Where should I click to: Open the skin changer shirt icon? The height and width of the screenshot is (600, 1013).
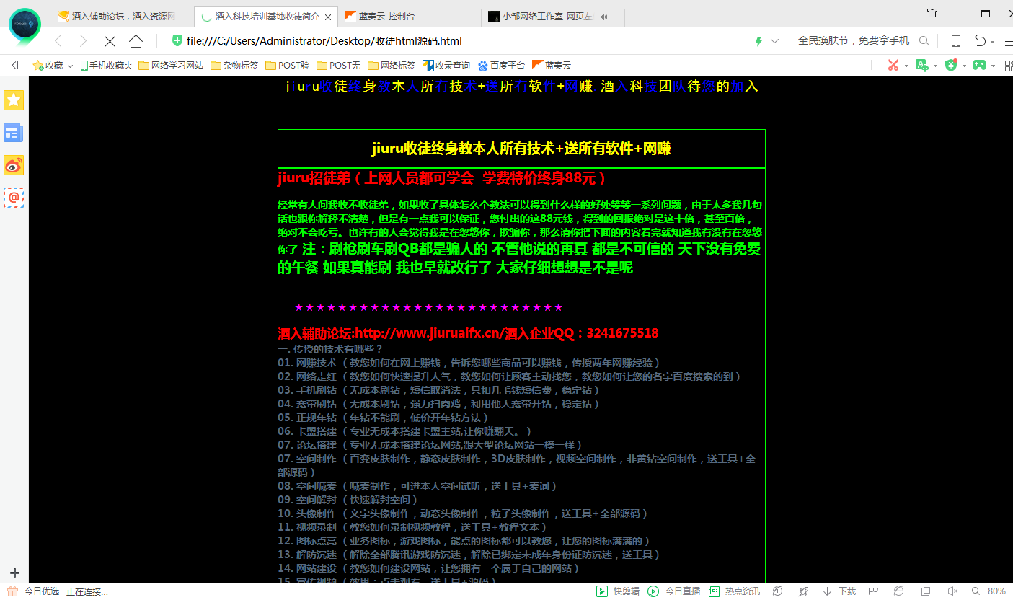[x=932, y=13]
